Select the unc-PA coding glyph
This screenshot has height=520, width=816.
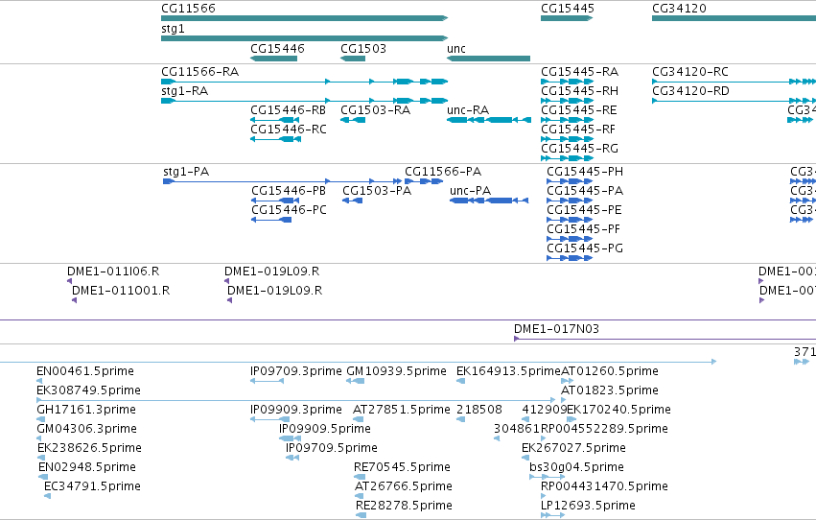(x=489, y=201)
